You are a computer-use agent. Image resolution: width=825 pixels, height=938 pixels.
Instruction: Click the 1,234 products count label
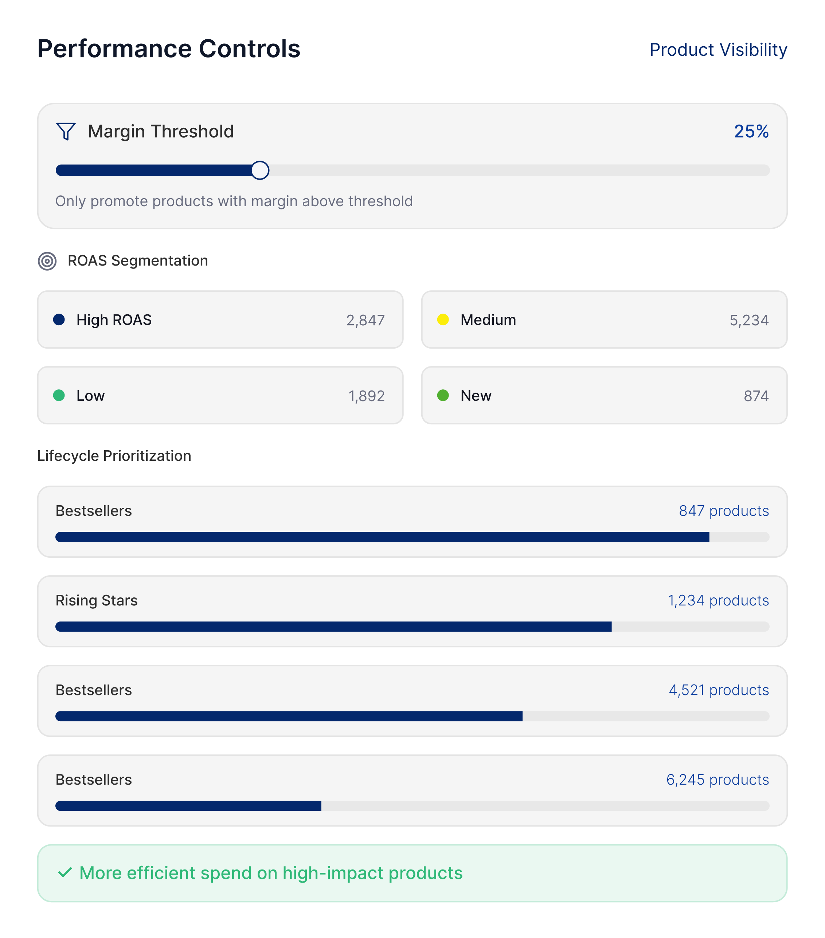[x=718, y=600]
